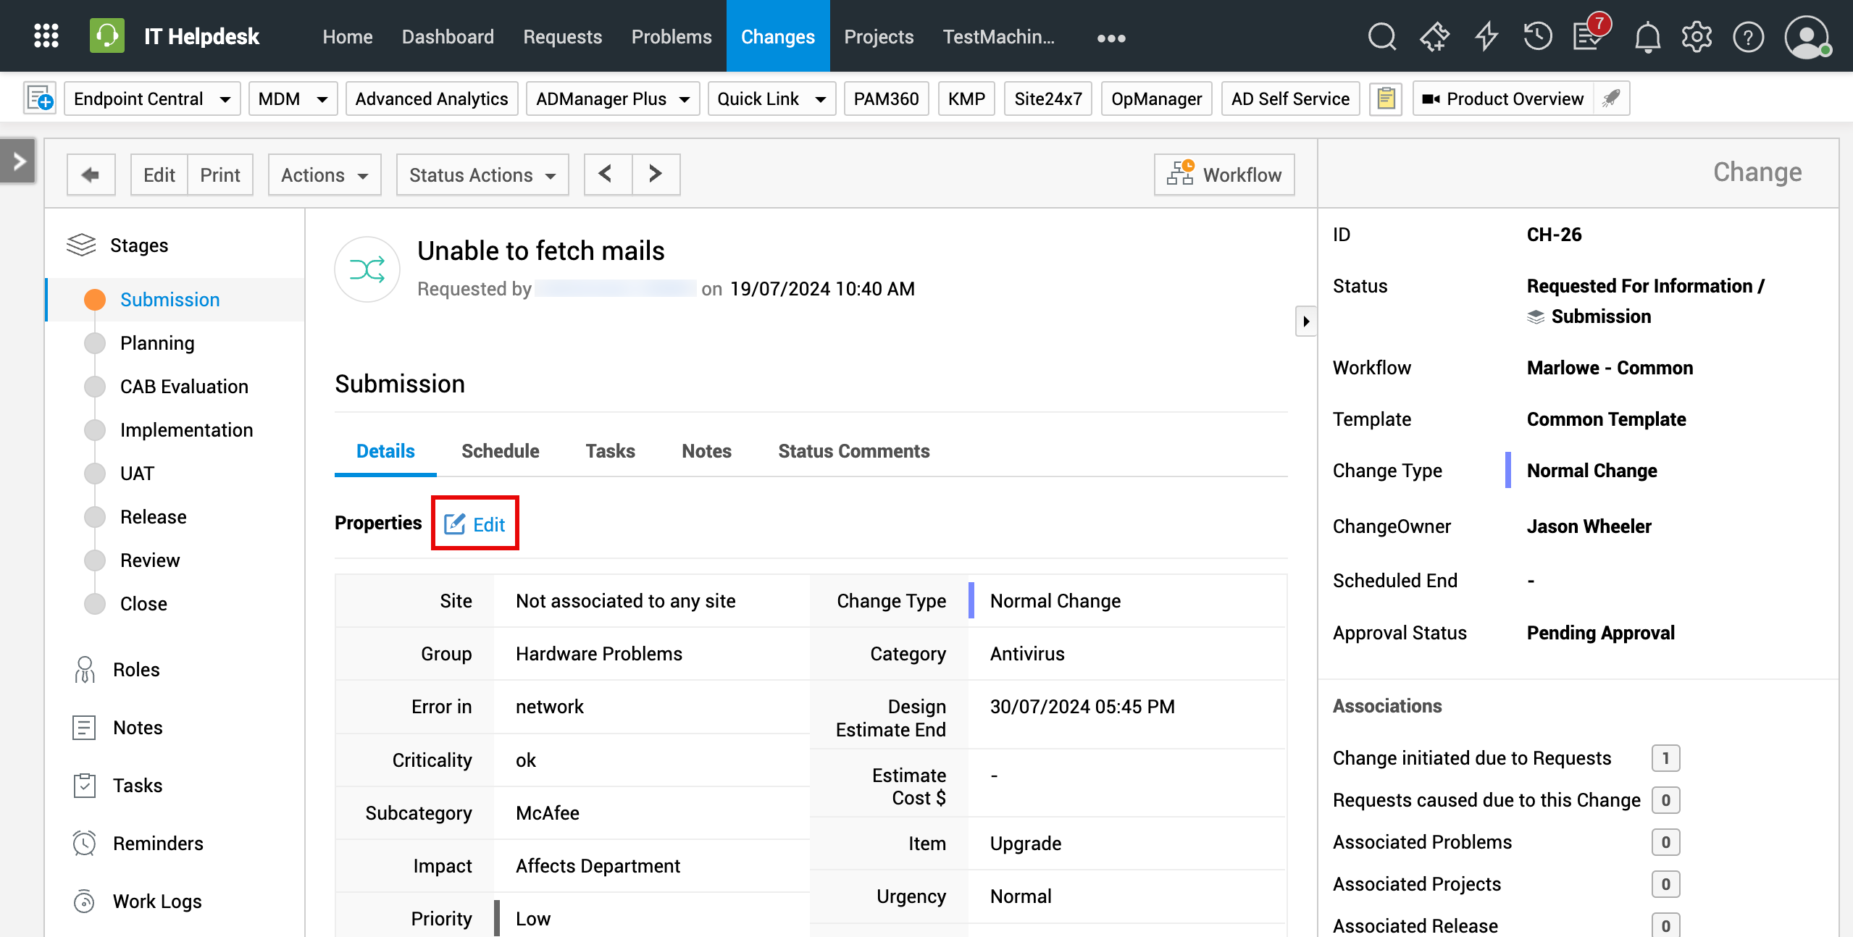Select the Implementation stage
This screenshot has width=1853, height=937.
(x=186, y=430)
